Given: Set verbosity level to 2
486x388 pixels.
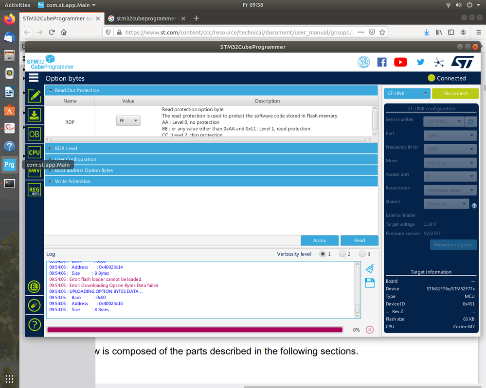Looking at the screenshot, I should point(342,254).
